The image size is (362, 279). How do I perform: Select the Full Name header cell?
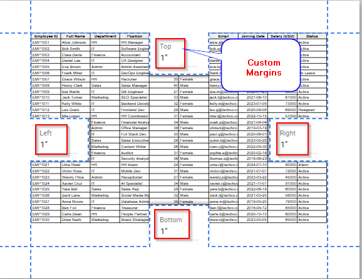tap(76, 36)
